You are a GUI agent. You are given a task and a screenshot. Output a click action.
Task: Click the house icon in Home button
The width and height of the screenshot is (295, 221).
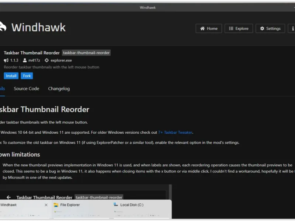pos(202,29)
